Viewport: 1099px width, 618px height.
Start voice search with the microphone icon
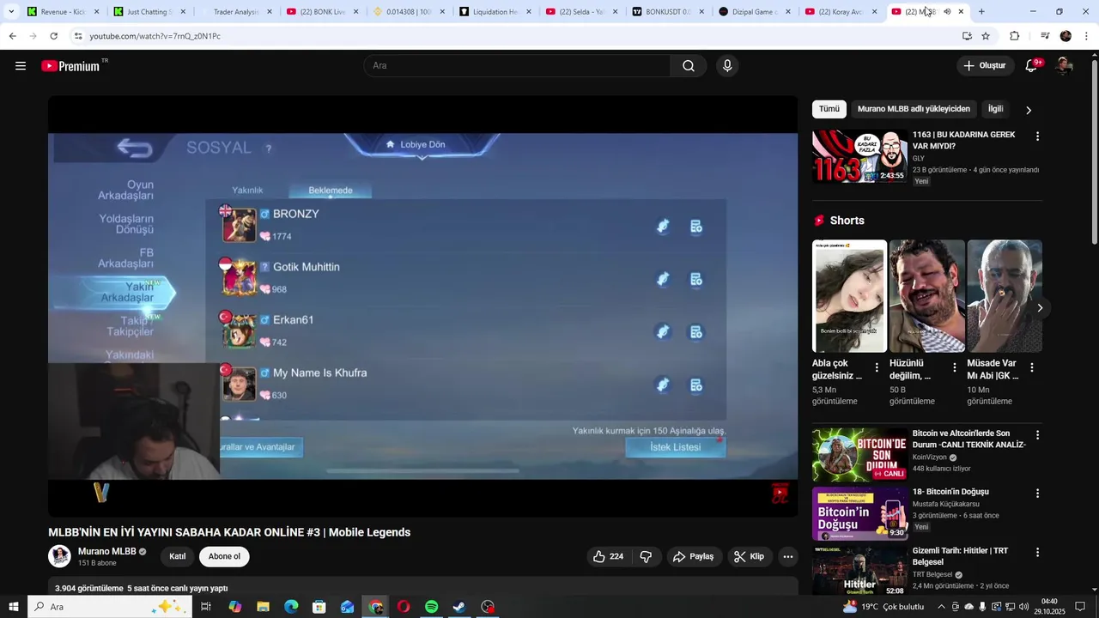click(727, 66)
